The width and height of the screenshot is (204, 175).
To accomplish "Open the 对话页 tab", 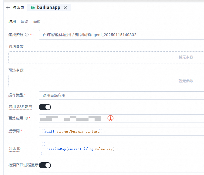I will click(x=18, y=8).
